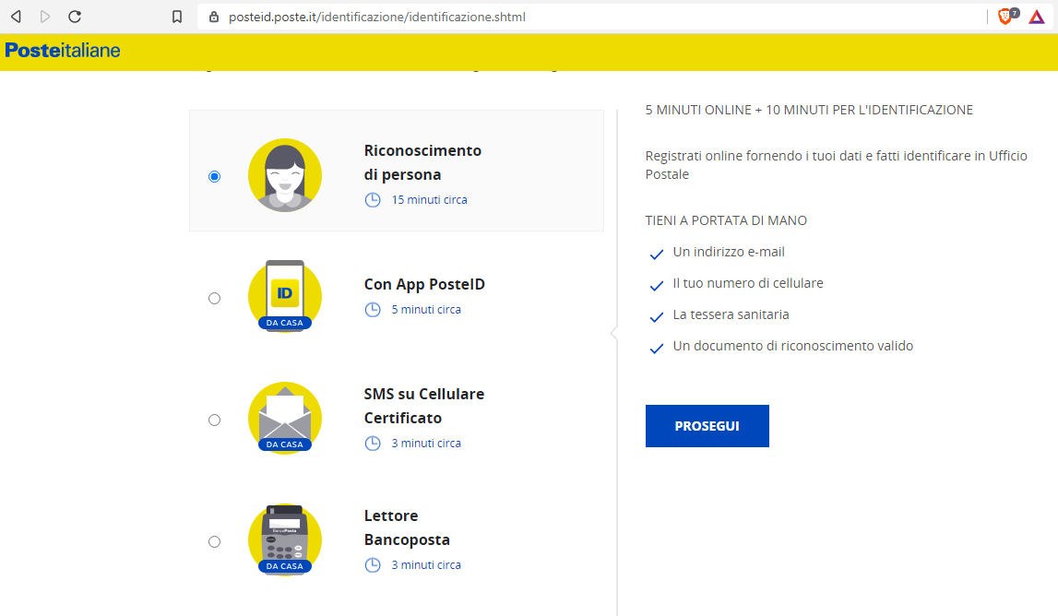
Task: Click the 15 minuti circa text
Action: pos(429,200)
